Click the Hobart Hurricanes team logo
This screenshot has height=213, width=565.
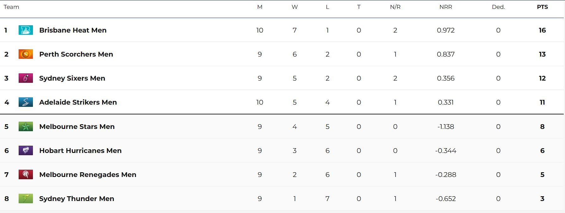point(26,150)
